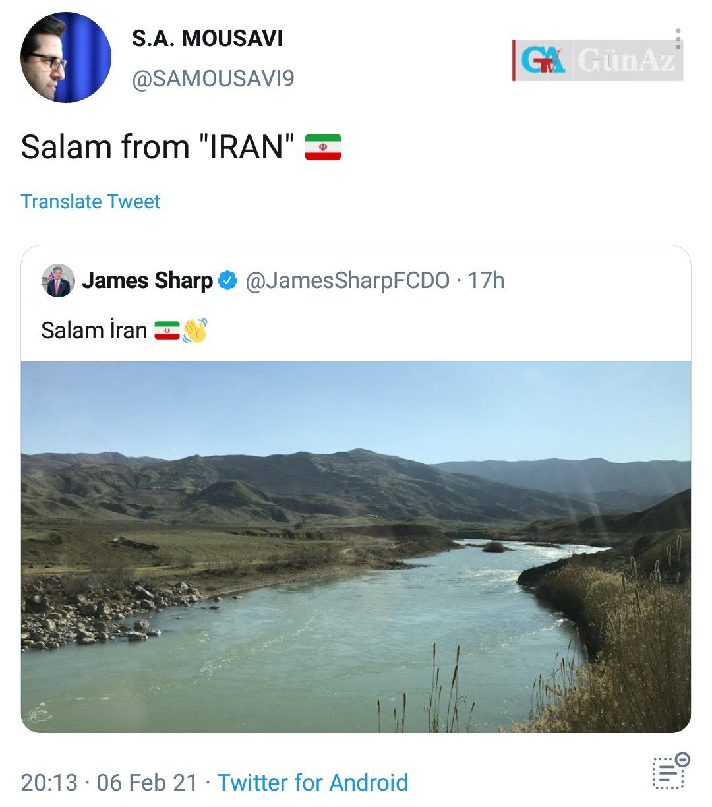
Task: Click the James Sharp display name
Action: pyautogui.click(x=147, y=281)
